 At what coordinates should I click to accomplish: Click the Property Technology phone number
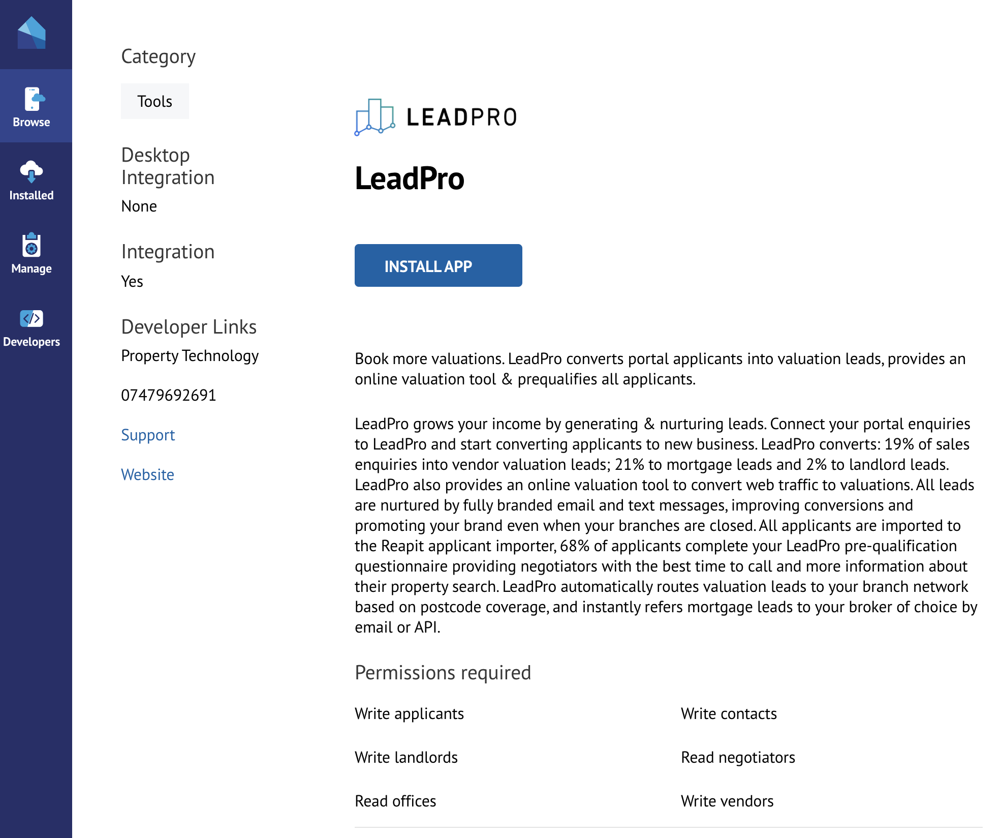[x=168, y=395]
